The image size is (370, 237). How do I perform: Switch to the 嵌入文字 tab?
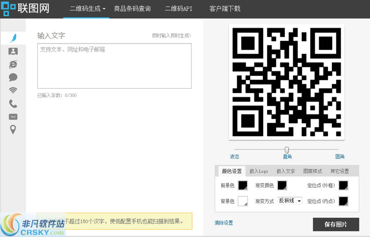[286, 171]
